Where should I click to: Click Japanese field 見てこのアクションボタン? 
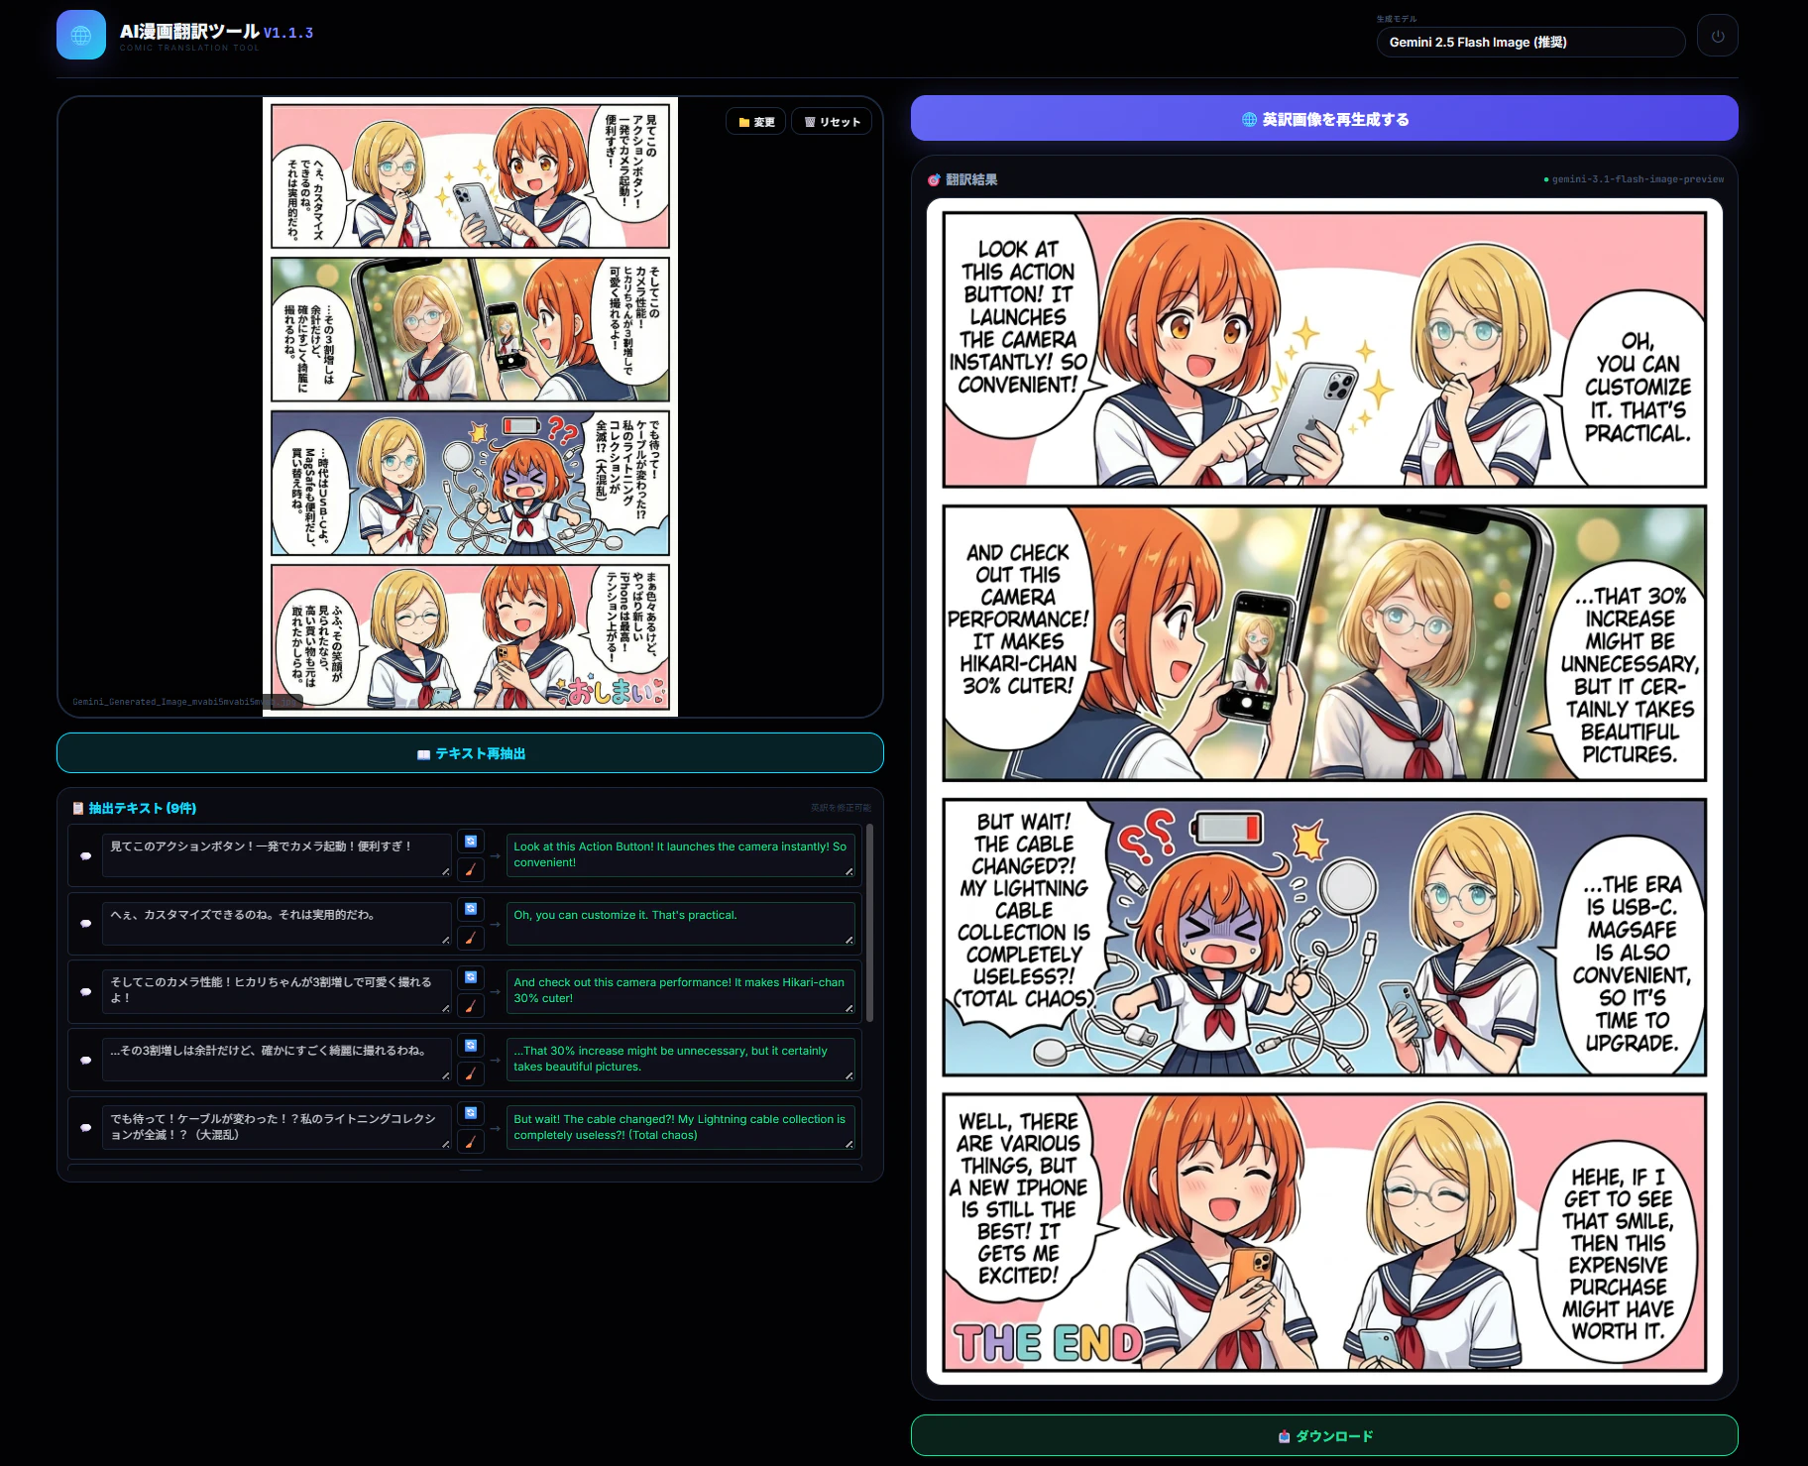277,855
